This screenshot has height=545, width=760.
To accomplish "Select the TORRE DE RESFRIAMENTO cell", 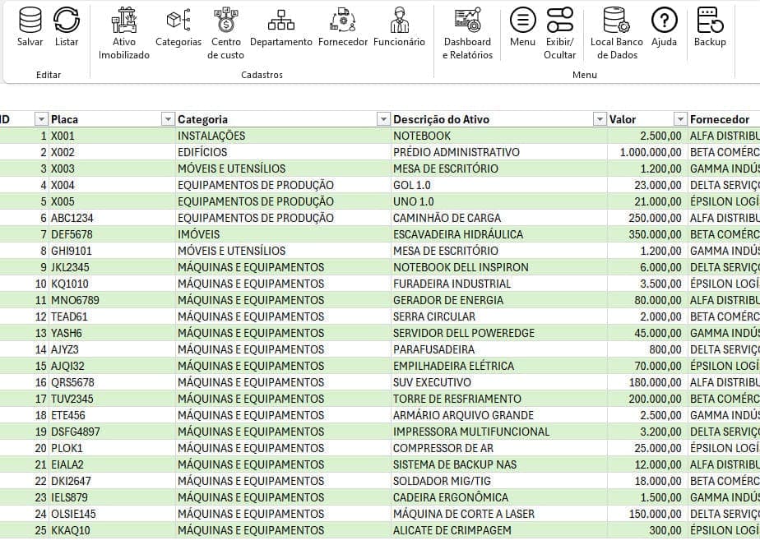I will click(499, 399).
